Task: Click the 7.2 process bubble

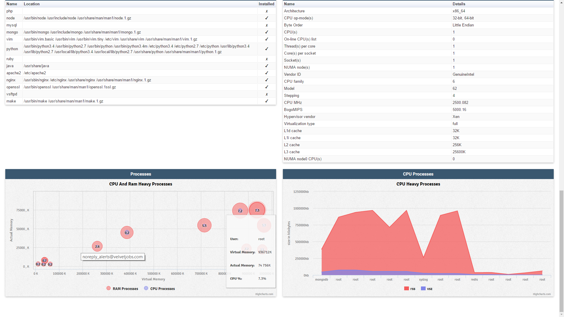Action: pyautogui.click(x=240, y=211)
